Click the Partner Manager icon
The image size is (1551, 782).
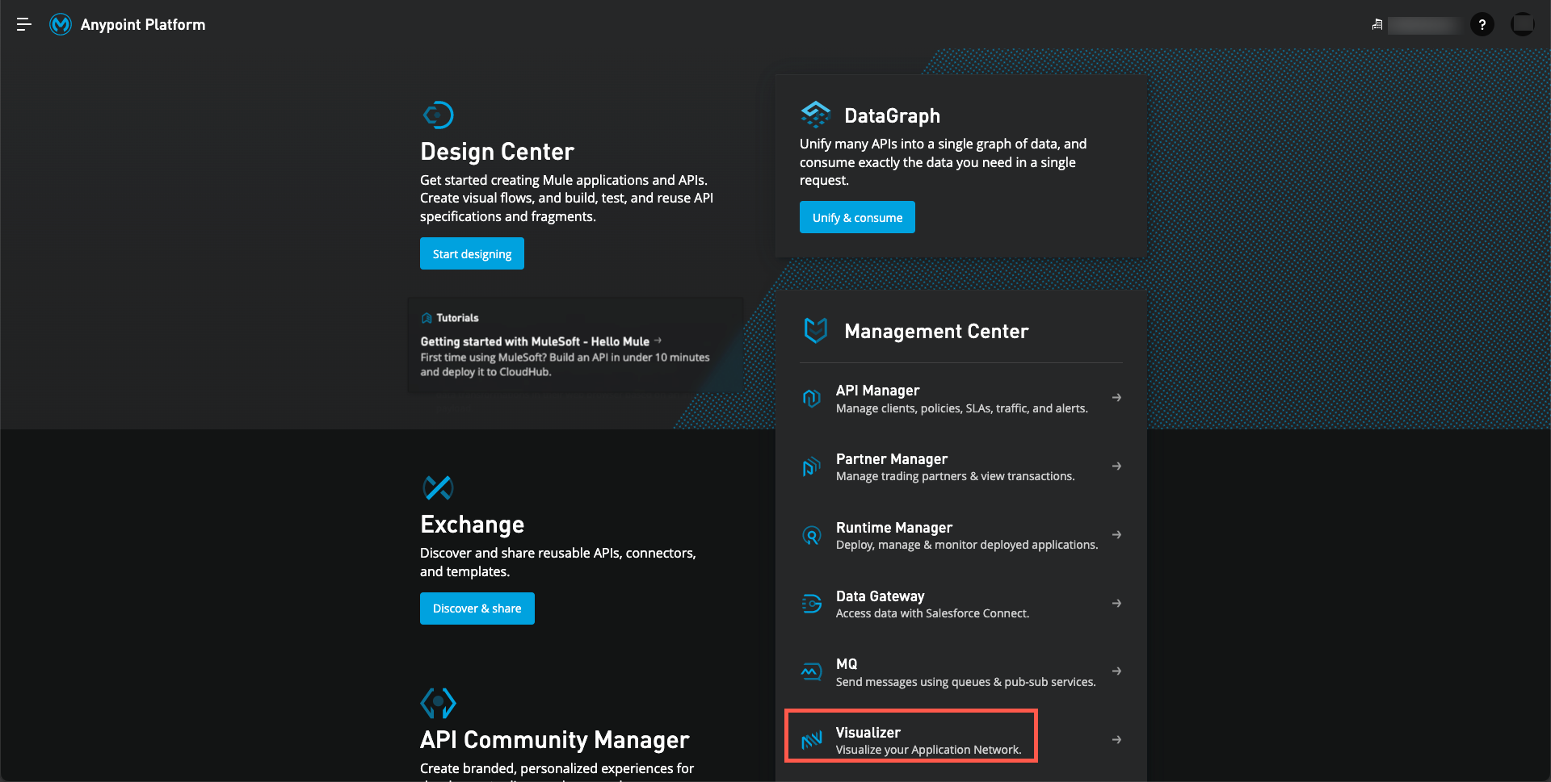(x=812, y=466)
